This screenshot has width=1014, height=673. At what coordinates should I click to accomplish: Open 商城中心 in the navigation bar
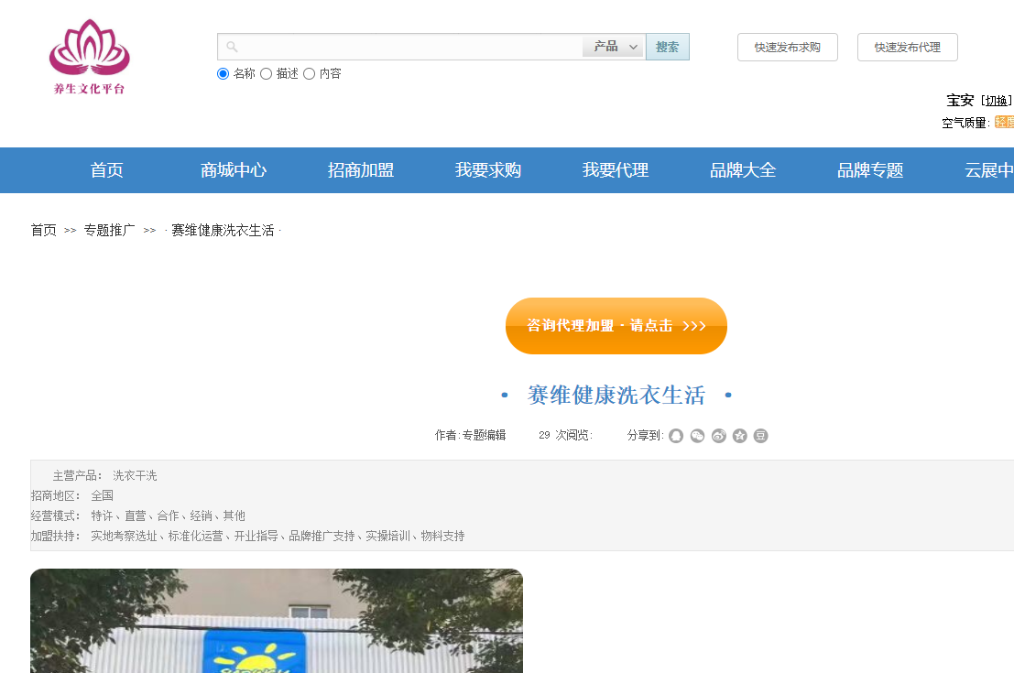(x=234, y=170)
